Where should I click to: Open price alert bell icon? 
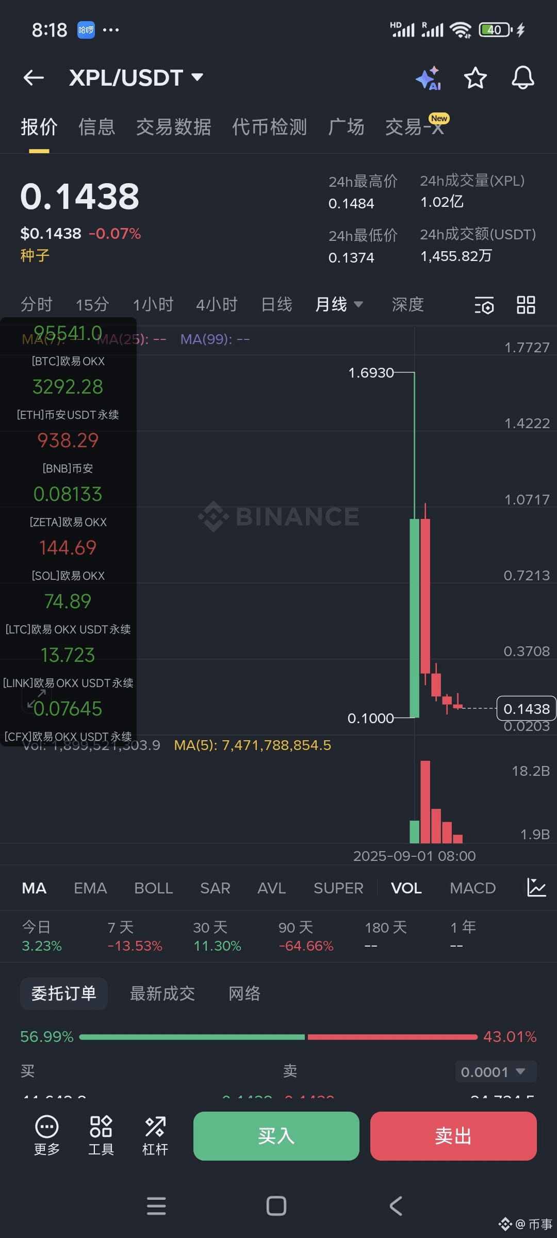click(x=522, y=78)
